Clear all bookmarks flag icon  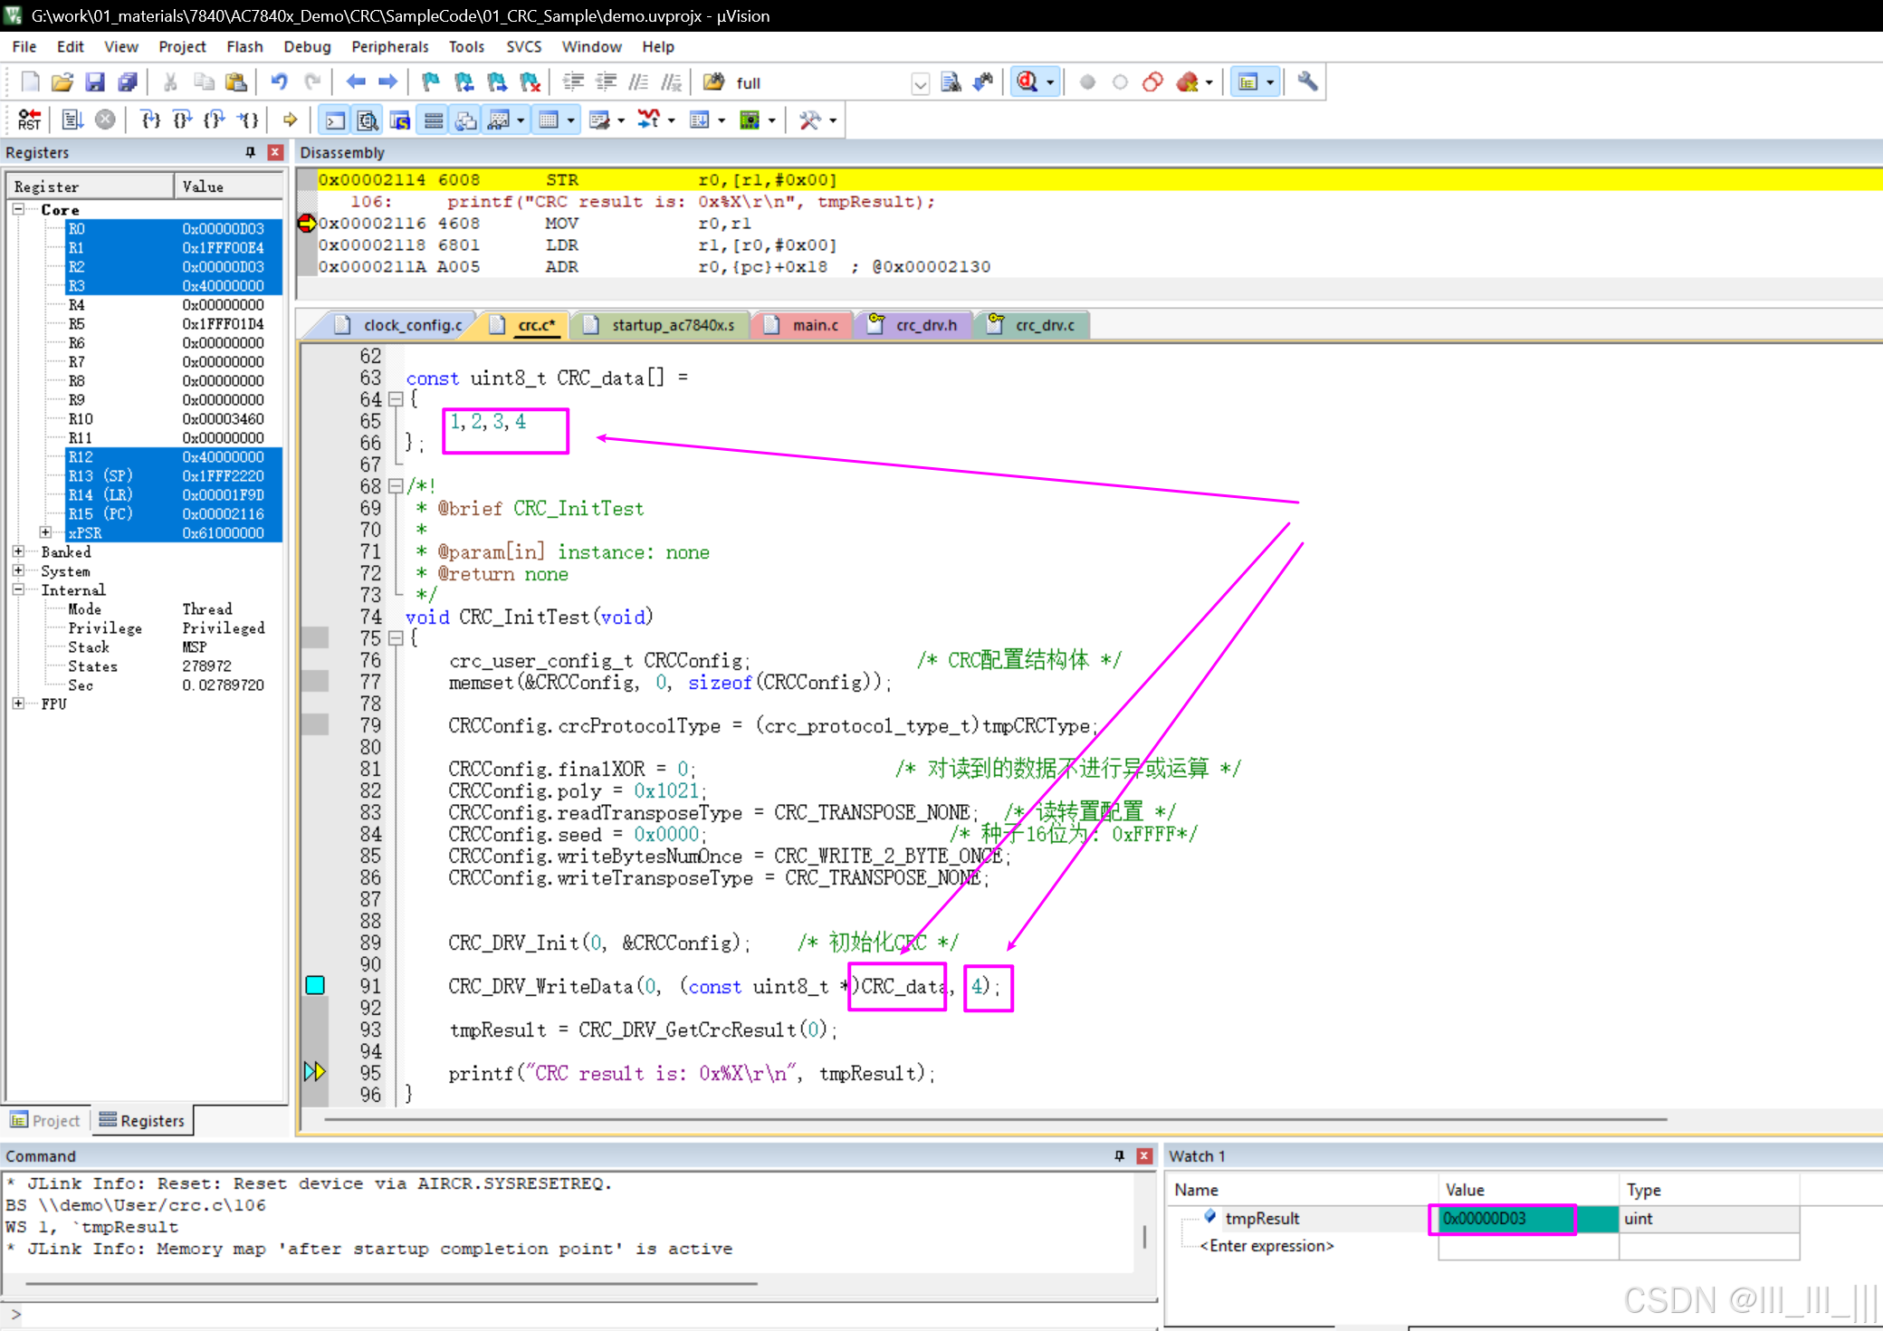[530, 82]
